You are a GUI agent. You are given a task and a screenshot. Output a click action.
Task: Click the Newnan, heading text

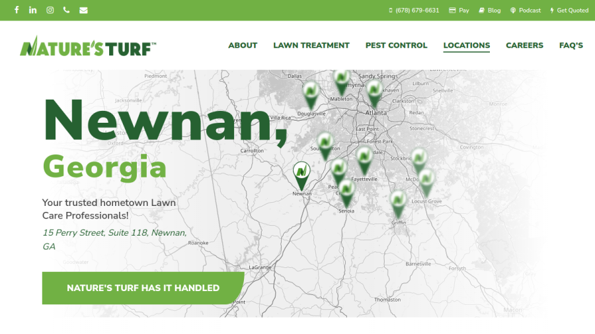(x=165, y=121)
